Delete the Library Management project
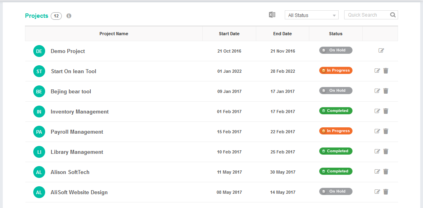This screenshot has height=208, width=423. 386,151
